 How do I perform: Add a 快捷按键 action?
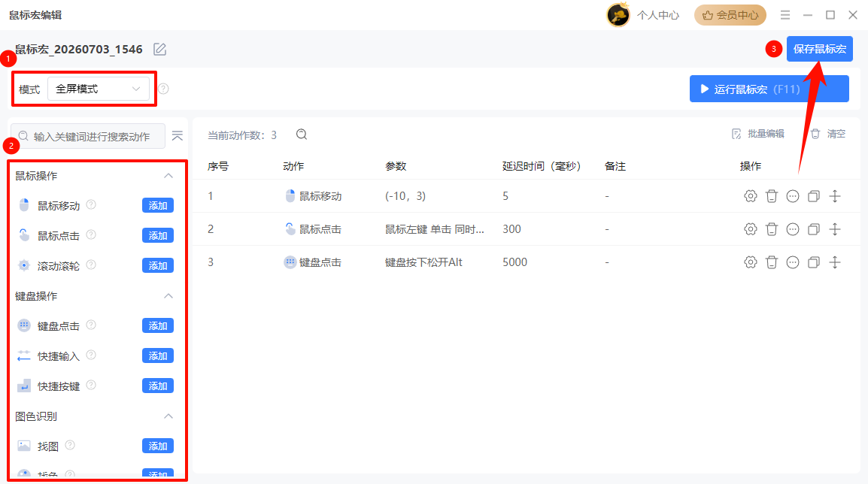(x=158, y=386)
